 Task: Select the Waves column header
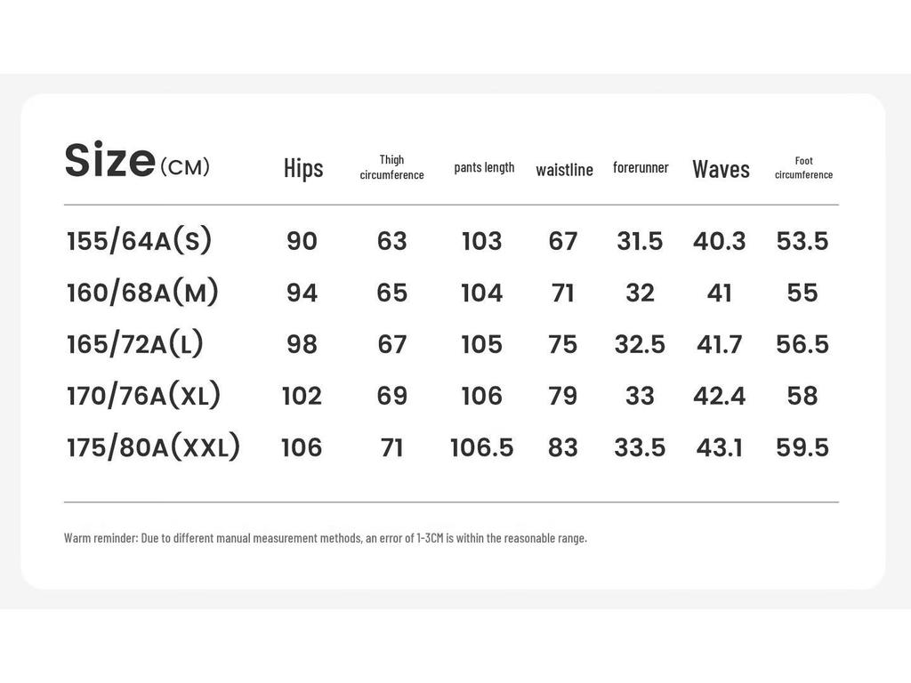(721, 168)
